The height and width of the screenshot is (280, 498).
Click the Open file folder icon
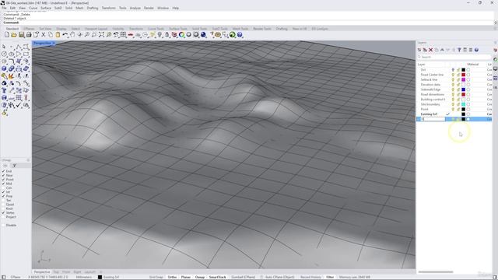(14, 34)
